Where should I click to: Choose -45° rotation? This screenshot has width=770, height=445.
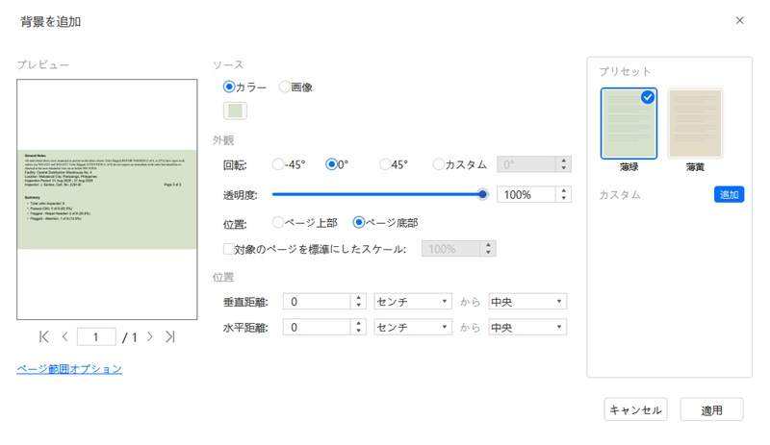[x=278, y=164]
